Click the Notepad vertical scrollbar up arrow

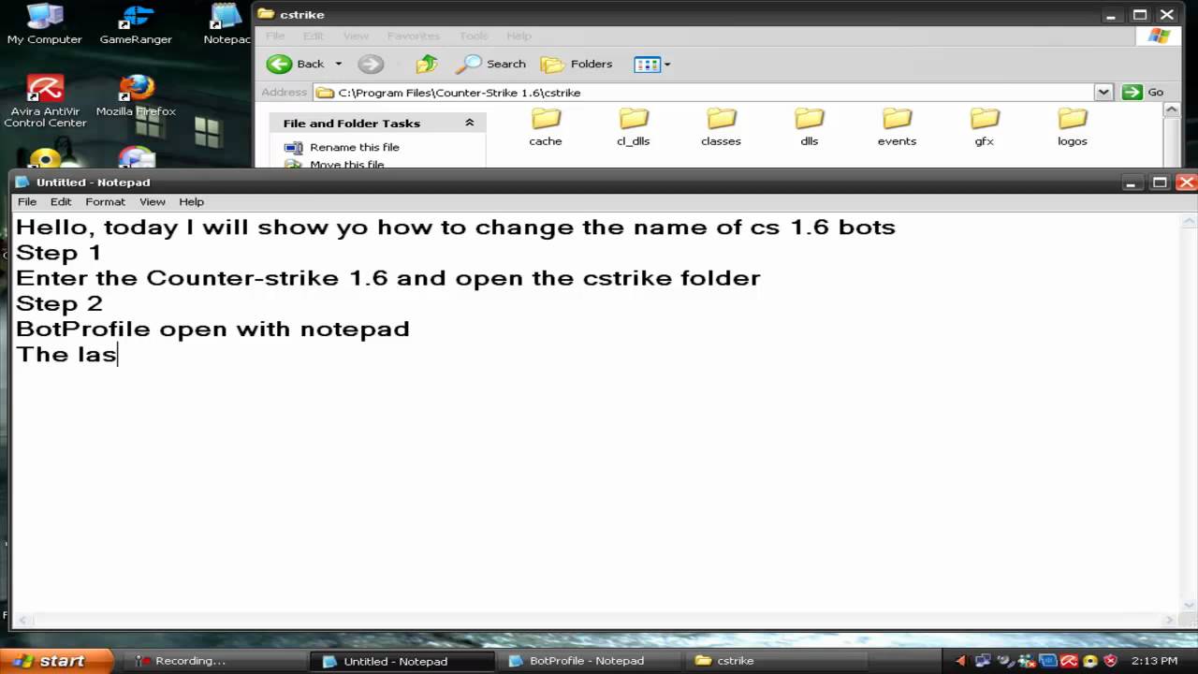(1190, 221)
